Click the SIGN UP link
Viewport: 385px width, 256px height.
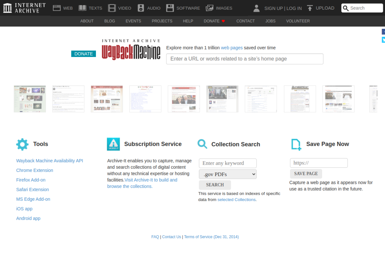[x=273, y=8]
